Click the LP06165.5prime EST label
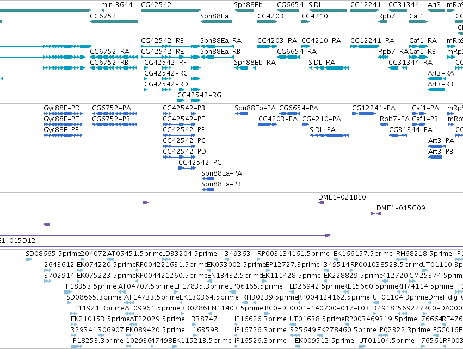Image resolution: width=463 pixels, height=349 pixels. tap(256, 286)
